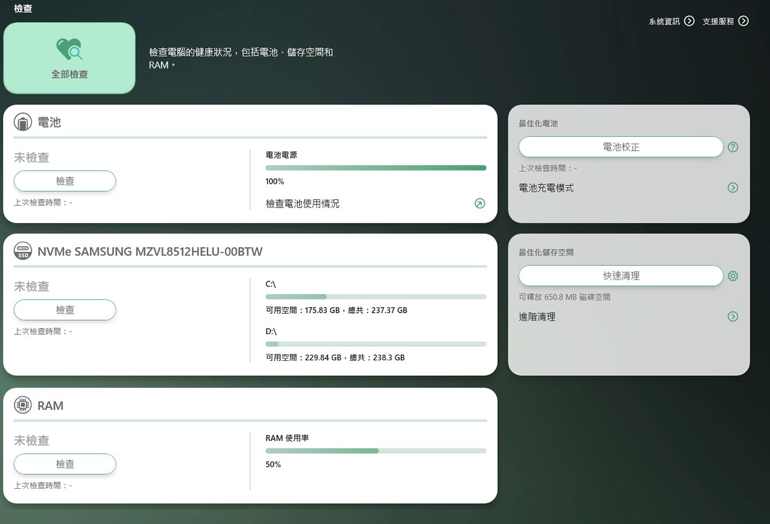Click C:\ text 可用空間：175.83 GB
770x524 pixels.
[x=302, y=310]
